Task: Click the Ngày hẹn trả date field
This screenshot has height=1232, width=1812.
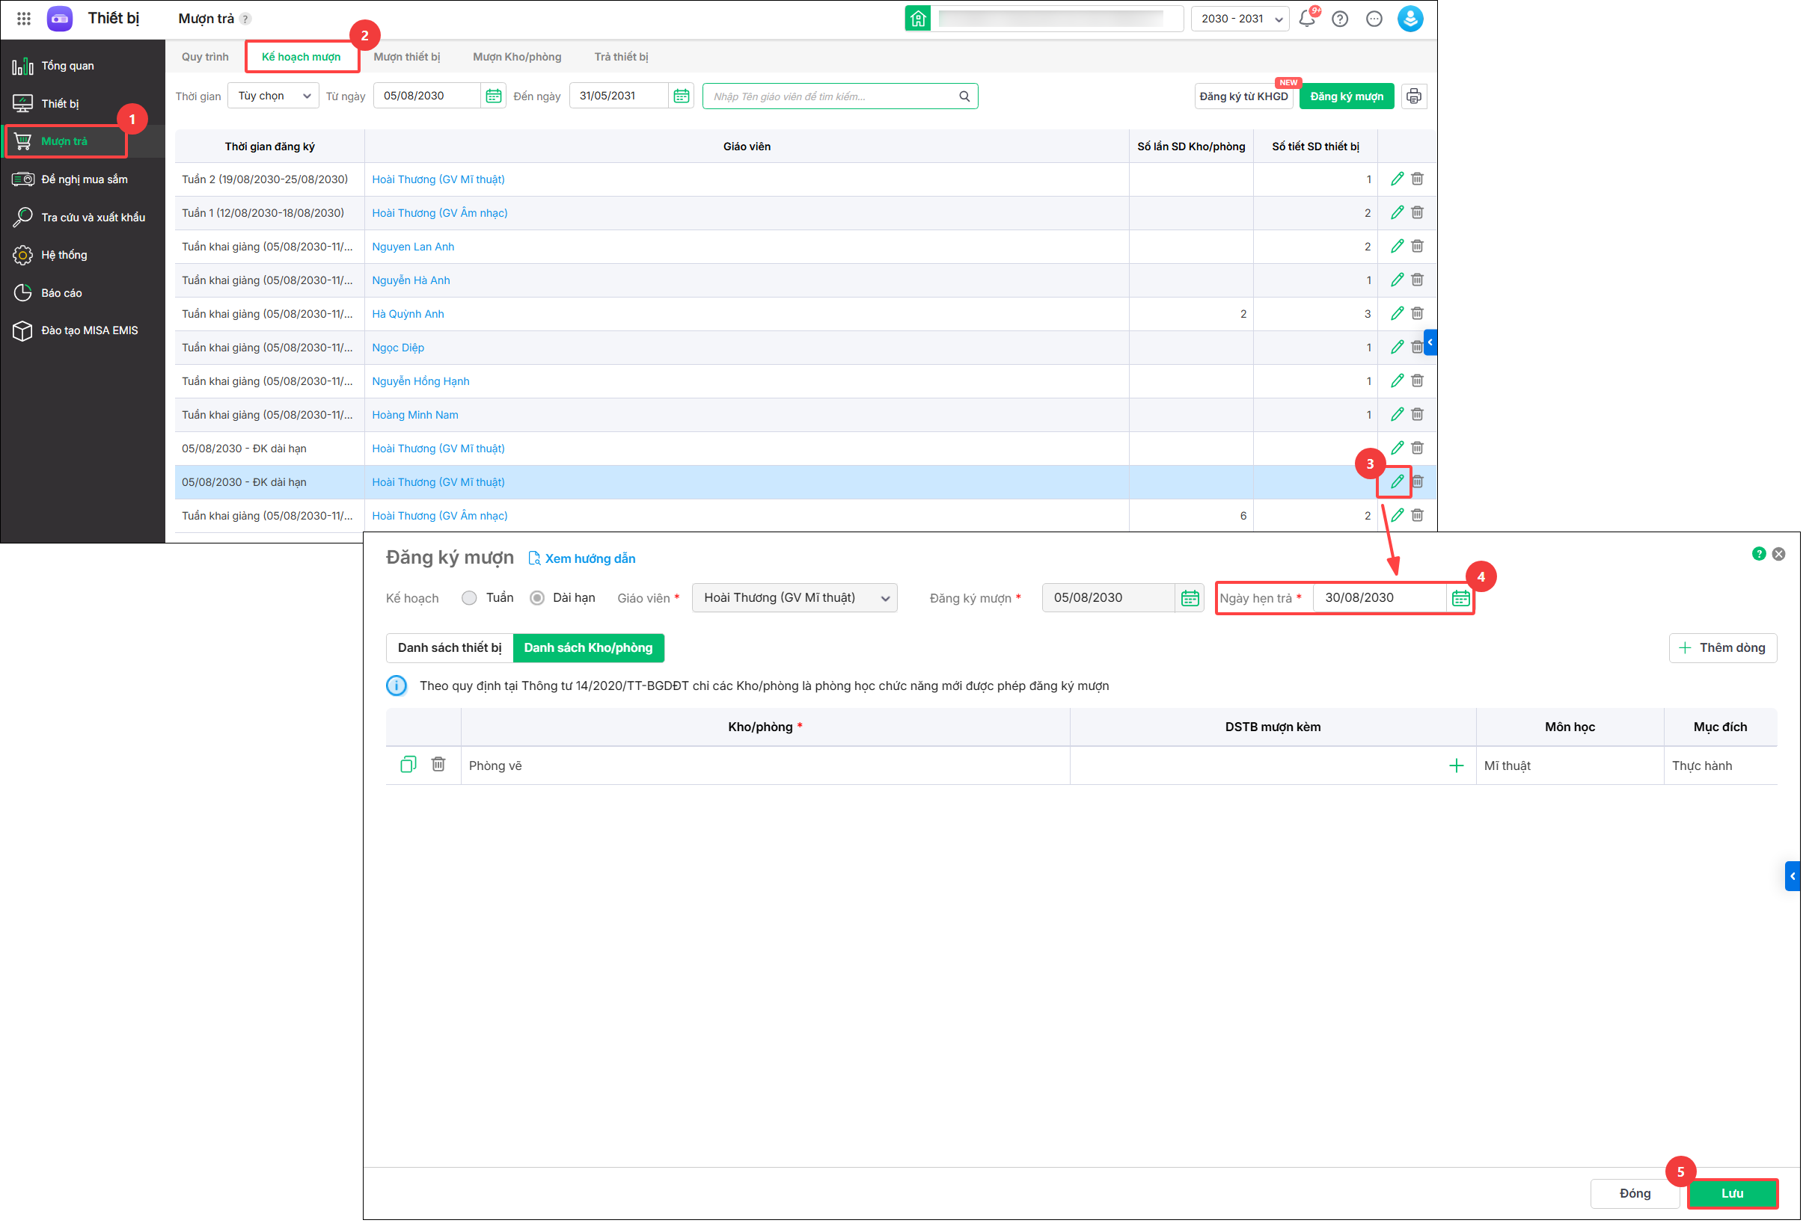Action: pyautogui.click(x=1380, y=598)
